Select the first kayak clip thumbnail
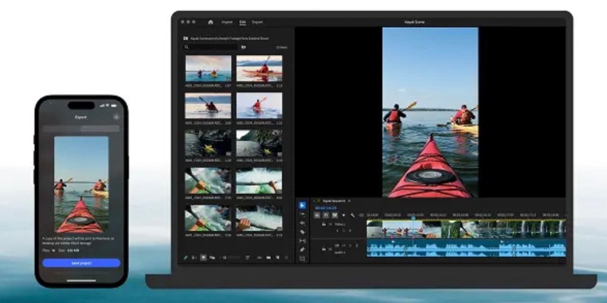607x303 pixels. [208, 68]
